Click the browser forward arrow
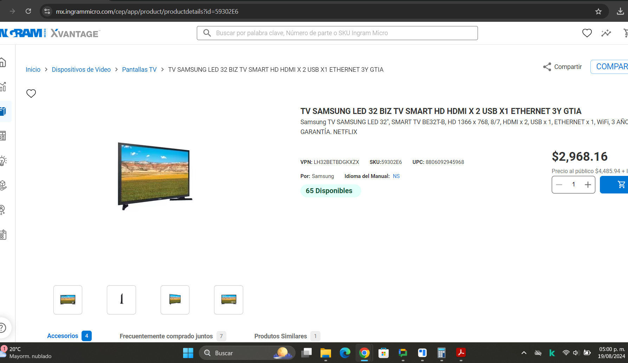The height and width of the screenshot is (363, 628). (12, 11)
